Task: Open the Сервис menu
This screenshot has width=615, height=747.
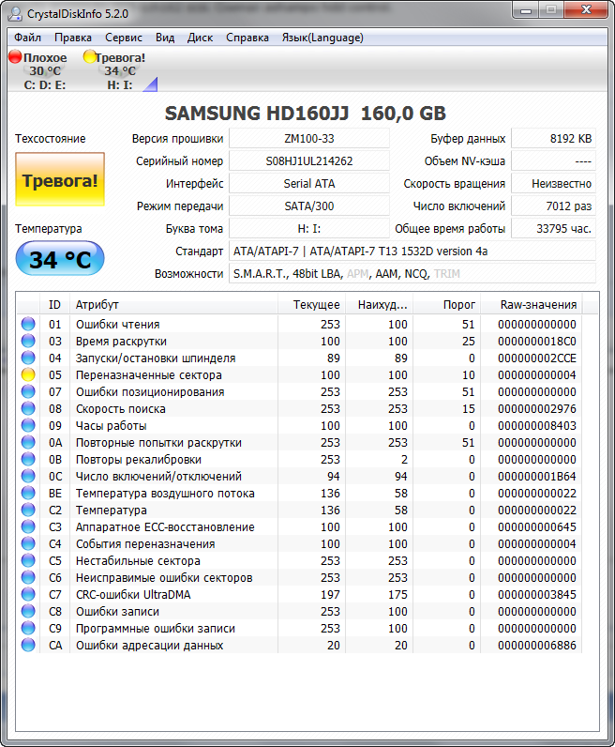Action: point(124,38)
